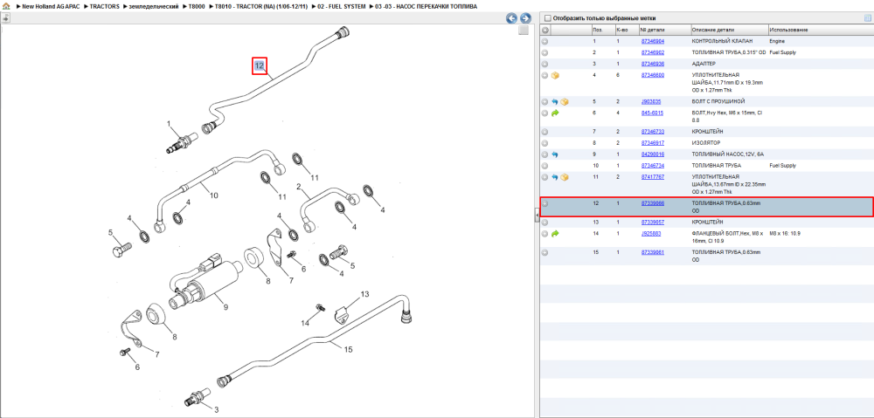
Task: Go to the home icon in breadcrumb
Action: 6,6
